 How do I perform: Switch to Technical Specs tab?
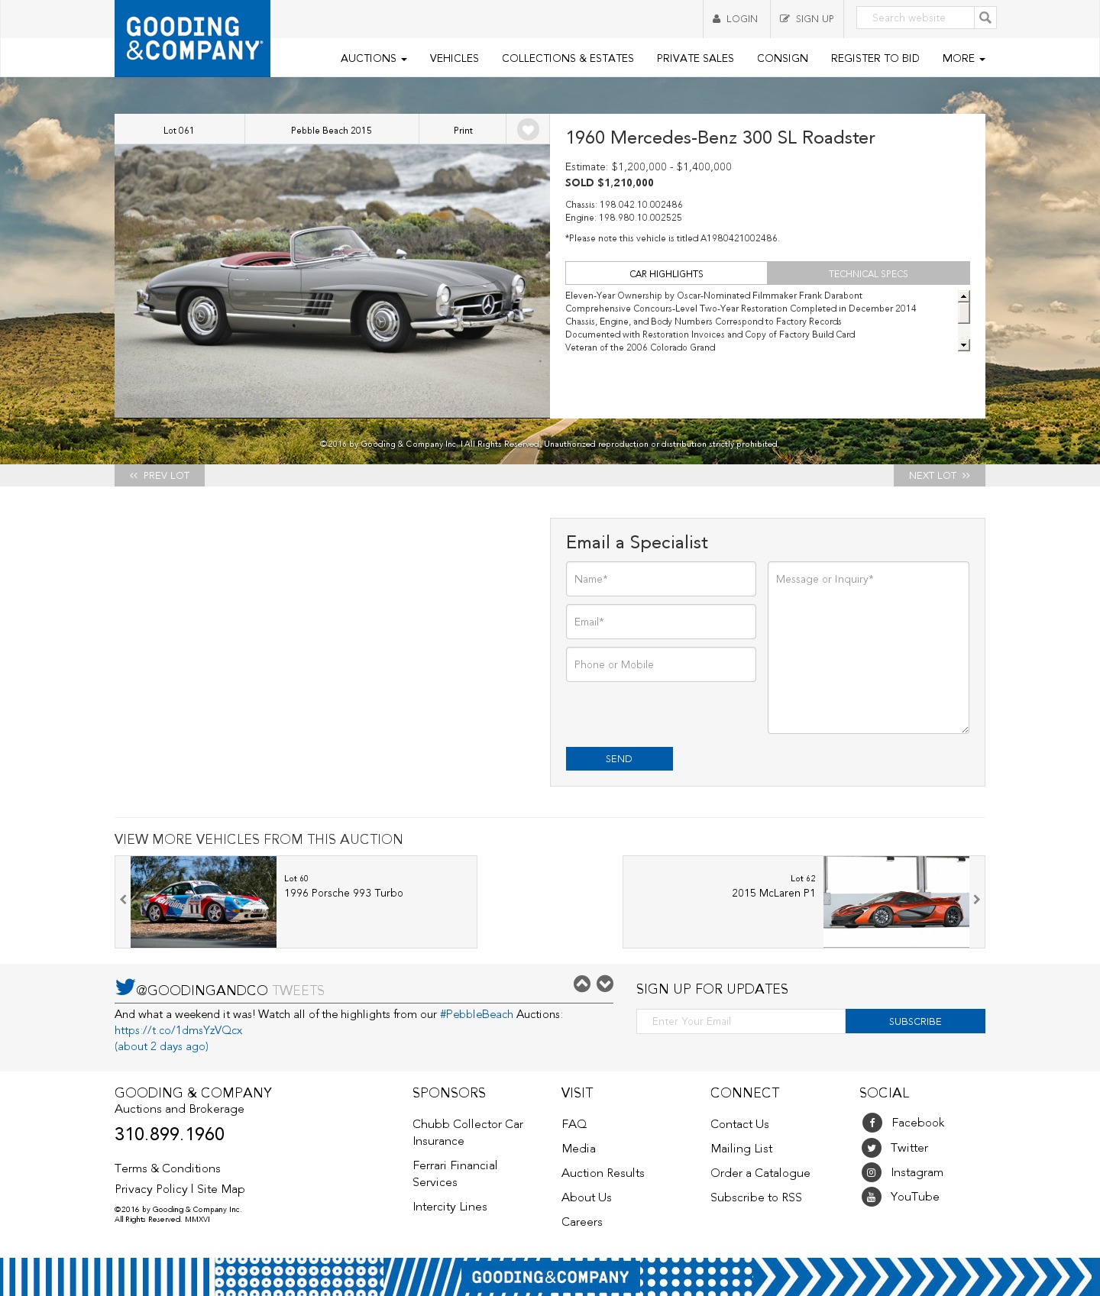pyautogui.click(x=869, y=273)
